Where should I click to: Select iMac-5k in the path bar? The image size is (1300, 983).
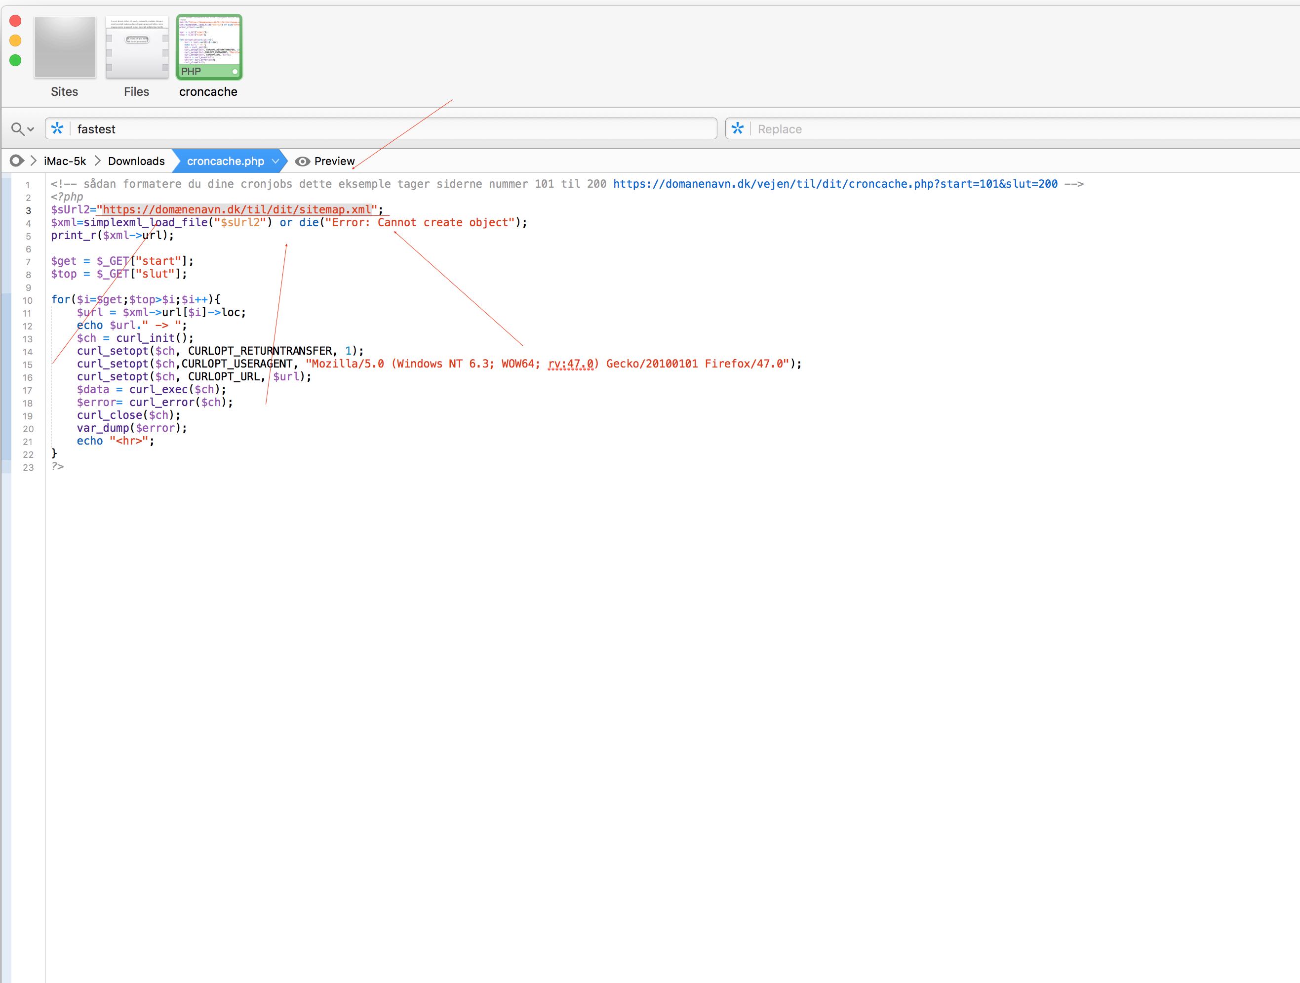pyautogui.click(x=65, y=161)
